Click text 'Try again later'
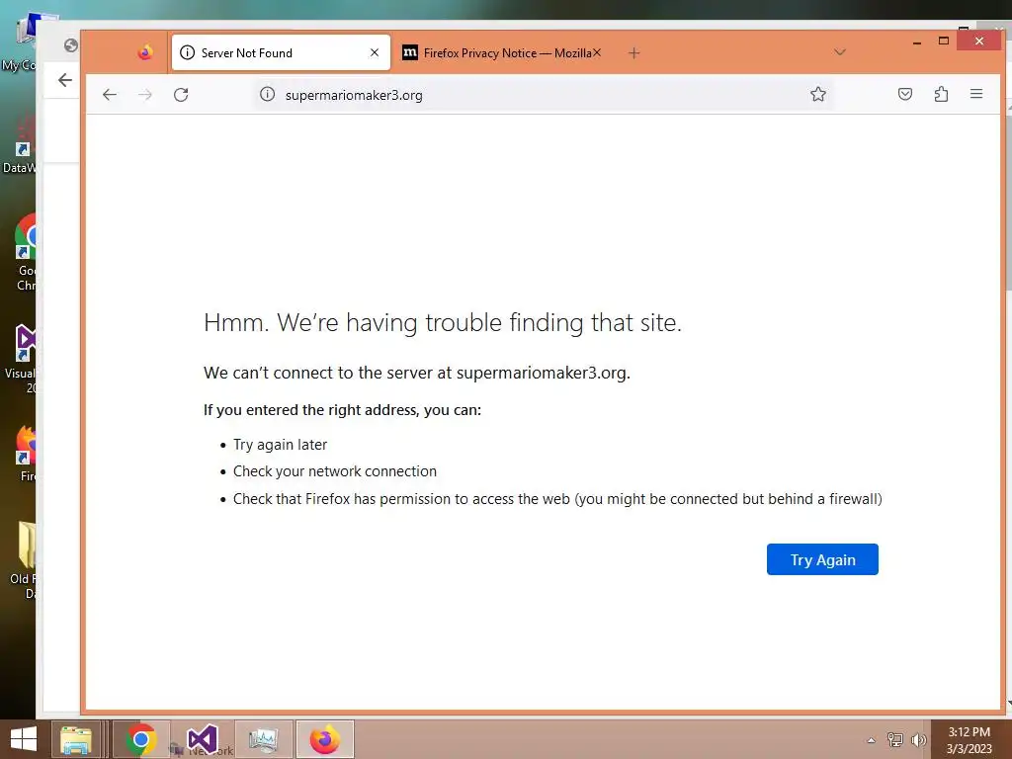The height and width of the screenshot is (759, 1012). pos(280,445)
